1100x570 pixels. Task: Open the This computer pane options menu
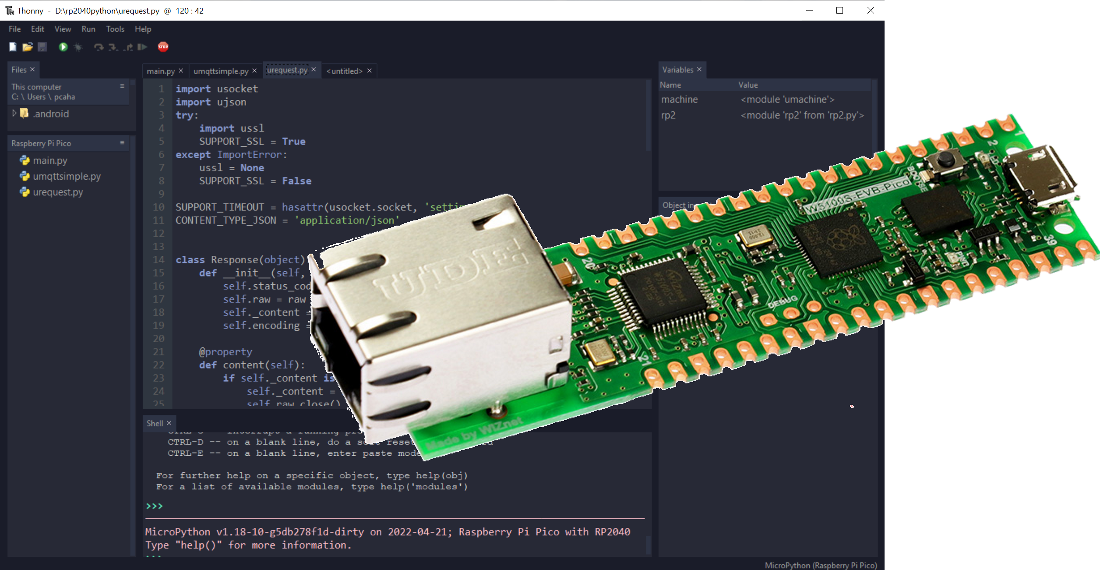[x=122, y=86]
